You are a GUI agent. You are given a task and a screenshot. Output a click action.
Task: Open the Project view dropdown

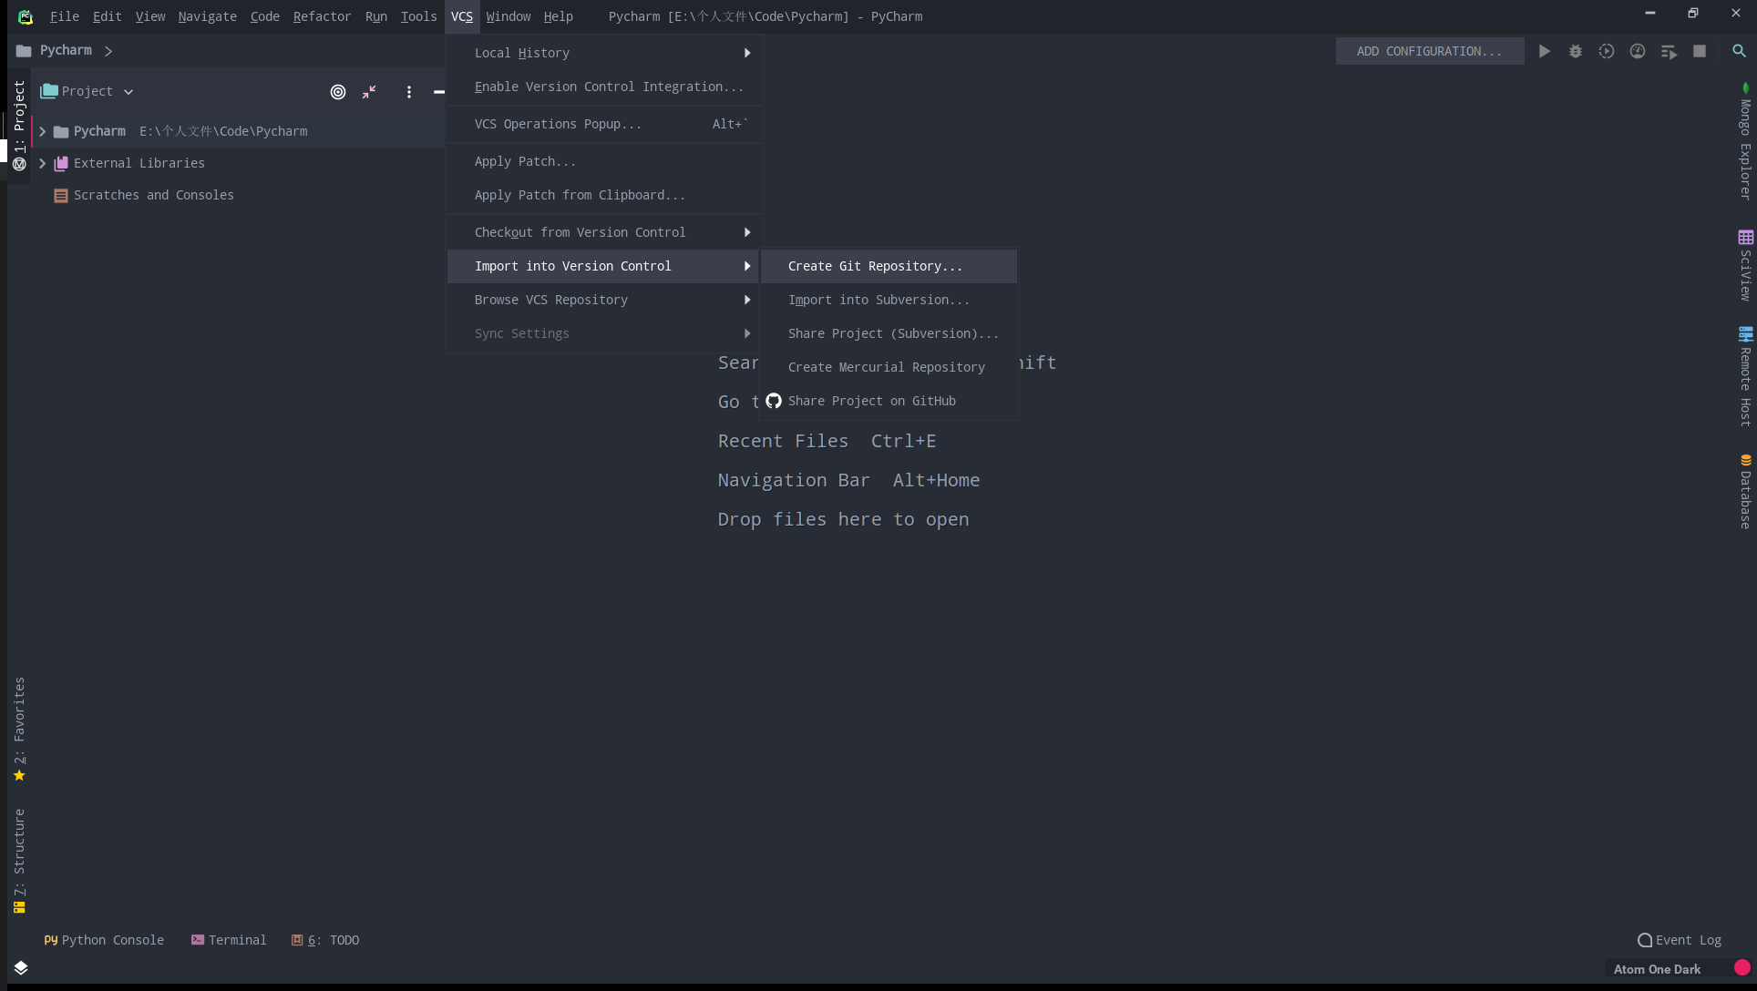[x=88, y=91]
